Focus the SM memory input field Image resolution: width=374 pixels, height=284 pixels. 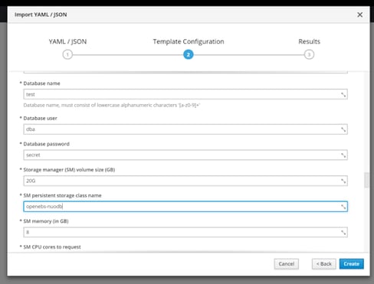[185, 232]
